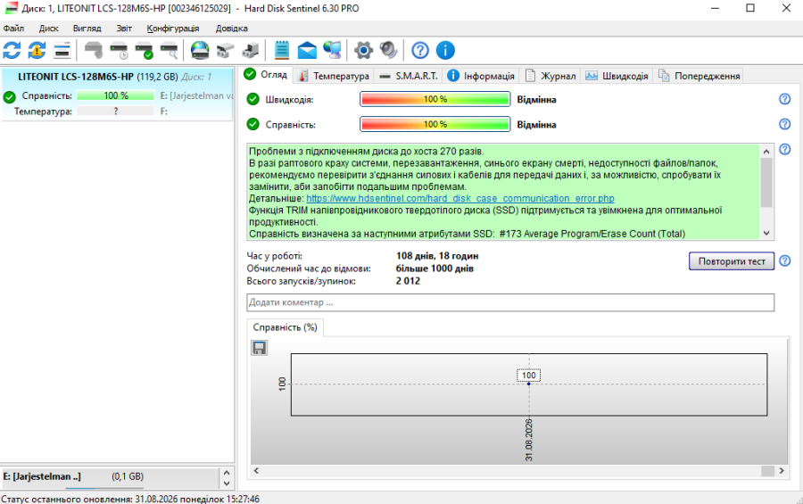Click the blue envelope email icon
The image size is (803, 504).
[x=307, y=50]
